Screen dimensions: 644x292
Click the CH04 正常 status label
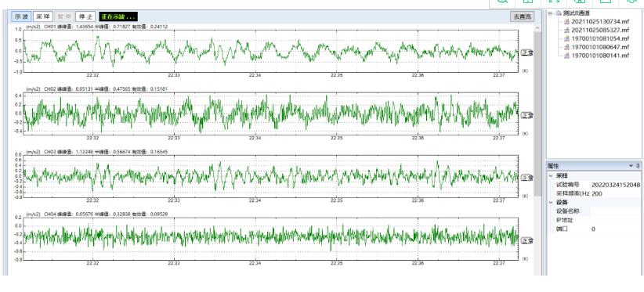click(x=527, y=240)
